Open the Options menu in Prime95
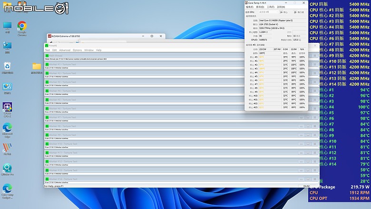The height and width of the screenshot is (209, 371). point(77,50)
